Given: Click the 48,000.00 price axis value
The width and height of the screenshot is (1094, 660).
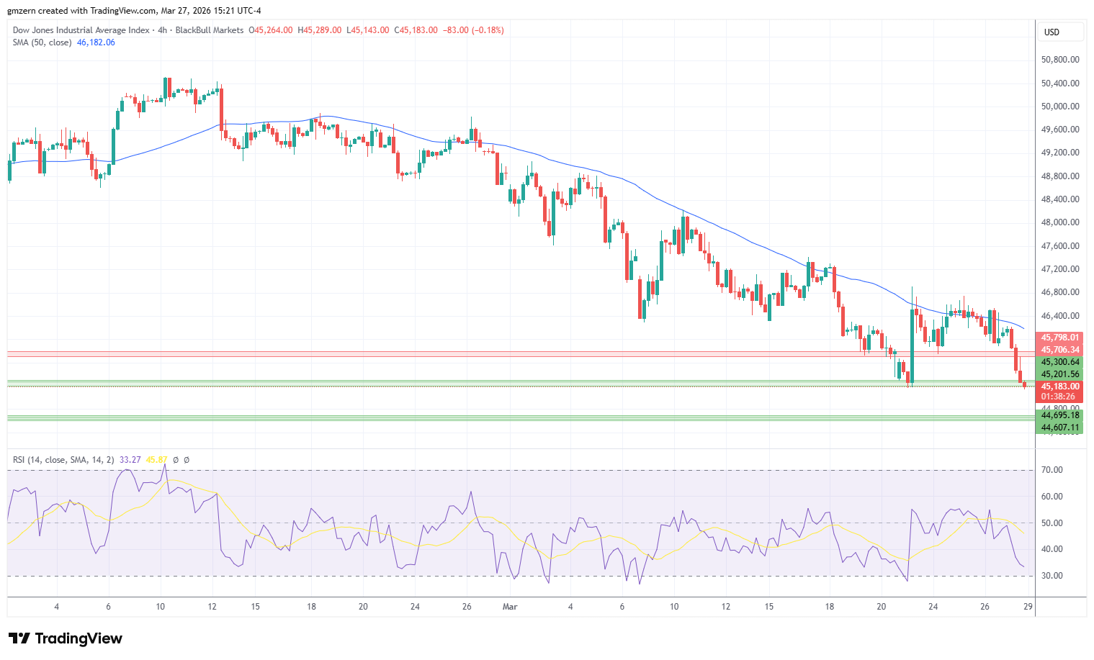Looking at the screenshot, I should pyautogui.click(x=1060, y=222).
